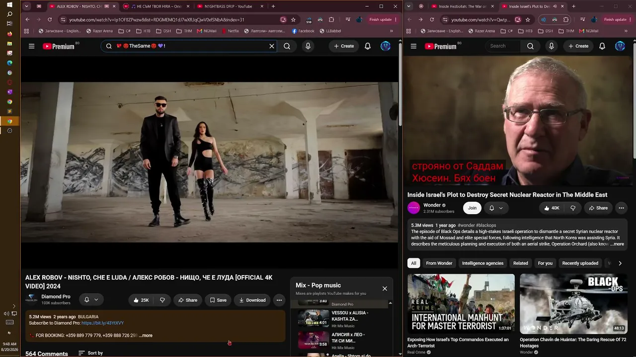Select the Recently uploaded filter chip

pyautogui.click(x=580, y=263)
